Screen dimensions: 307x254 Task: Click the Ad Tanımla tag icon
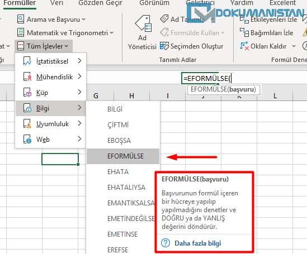164,19
